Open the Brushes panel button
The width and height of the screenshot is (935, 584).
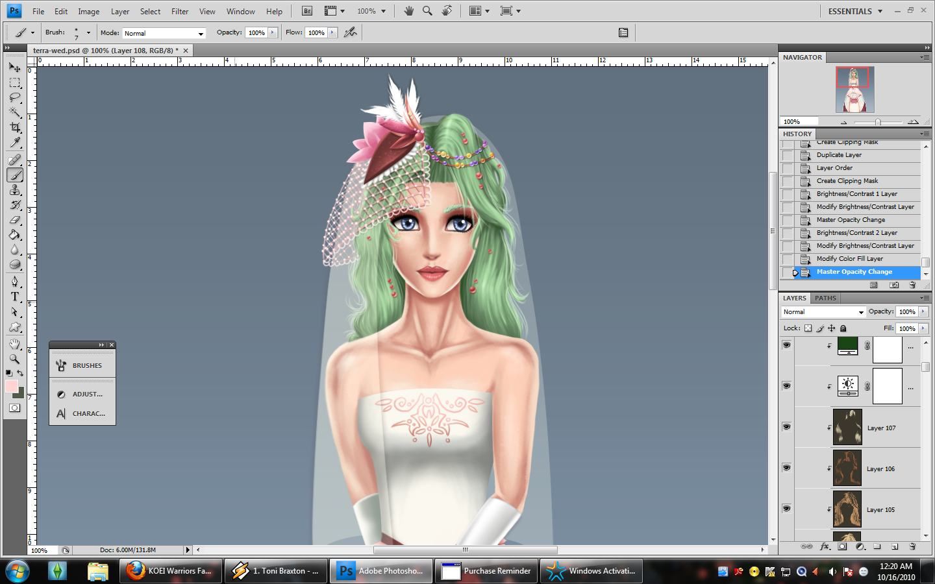click(82, 365)
